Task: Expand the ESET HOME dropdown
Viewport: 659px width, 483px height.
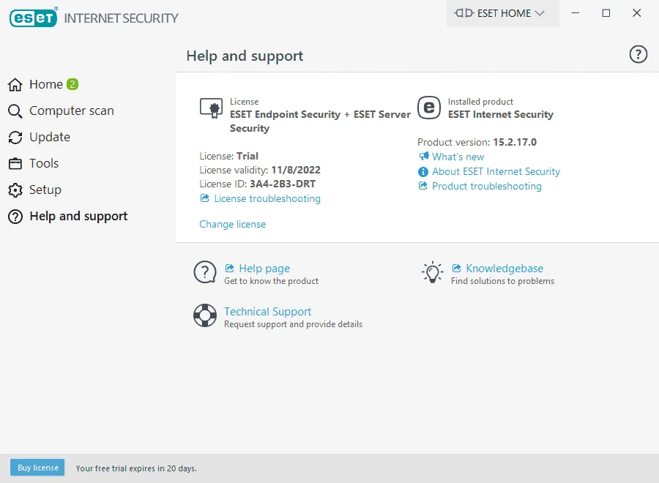Action: 502,13
